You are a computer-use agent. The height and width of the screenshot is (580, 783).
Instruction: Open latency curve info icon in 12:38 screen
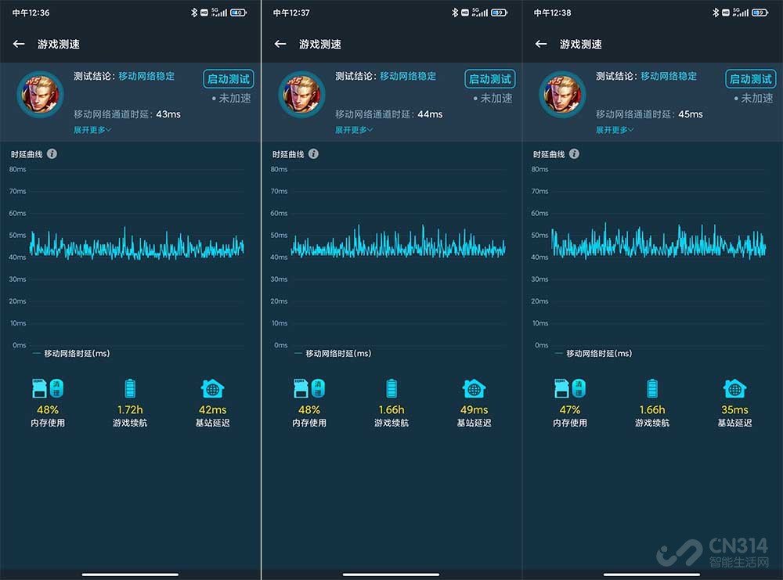tap(574, 153)
